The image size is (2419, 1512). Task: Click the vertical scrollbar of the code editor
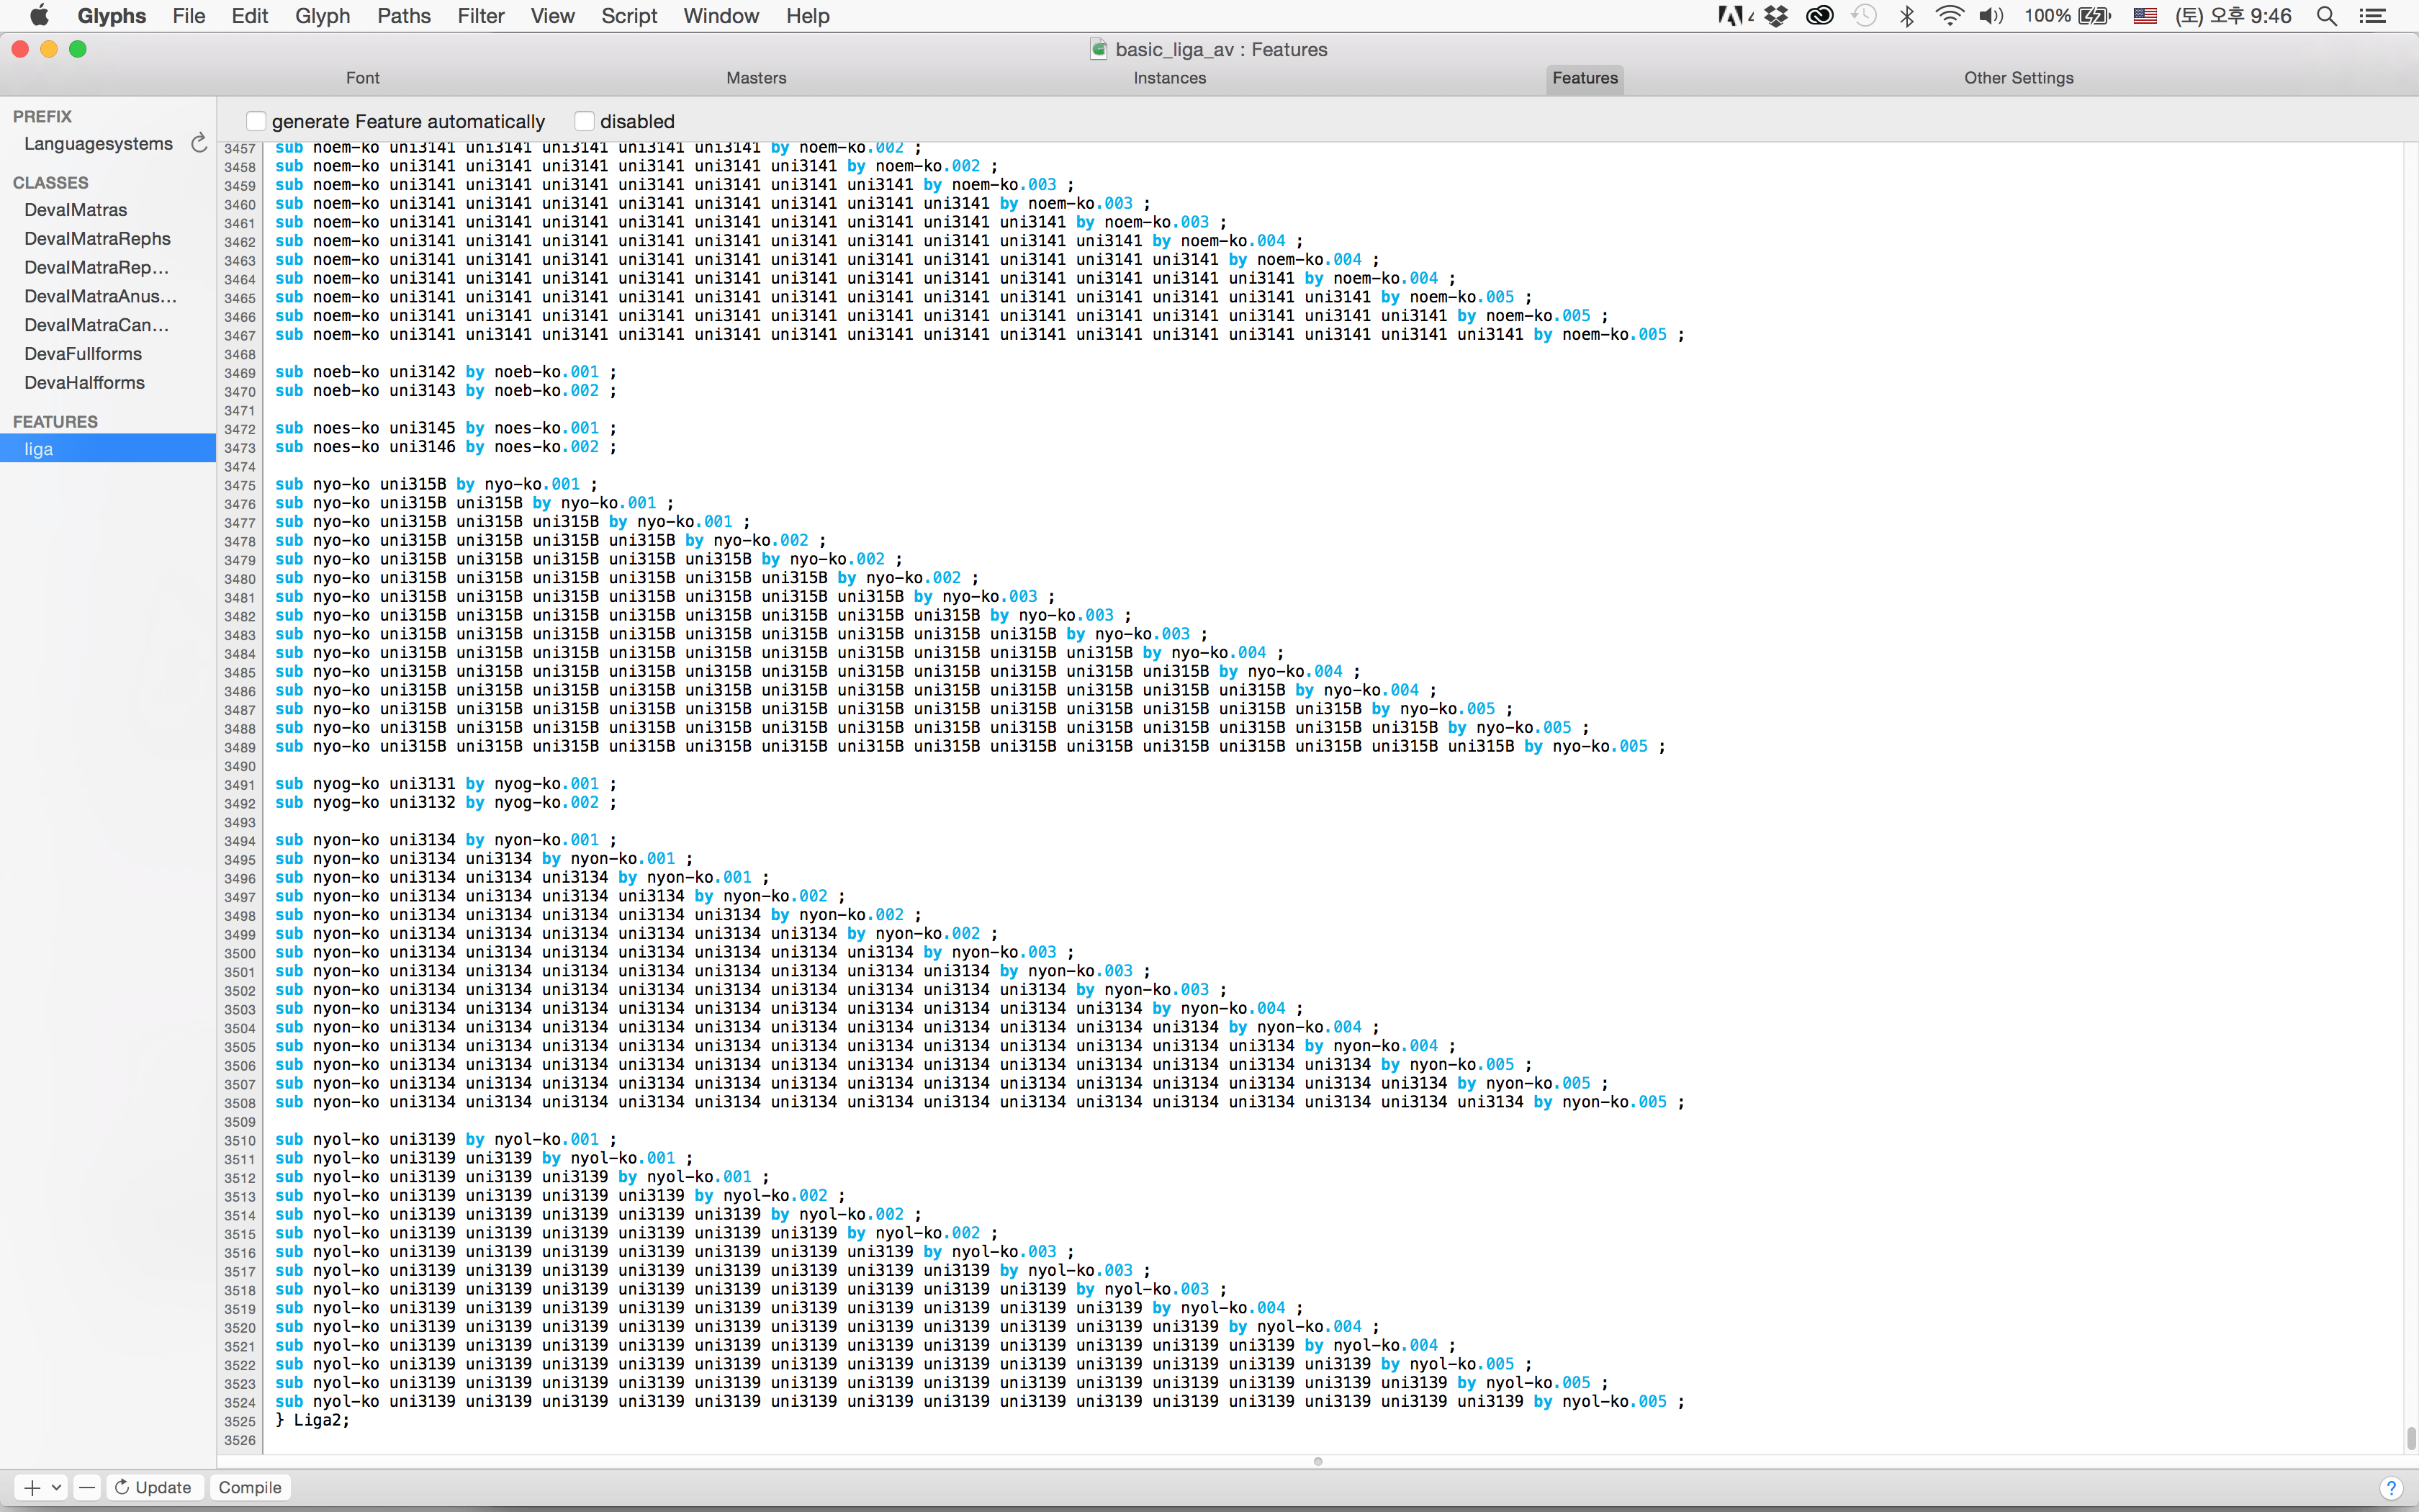click(2410, 1438)
